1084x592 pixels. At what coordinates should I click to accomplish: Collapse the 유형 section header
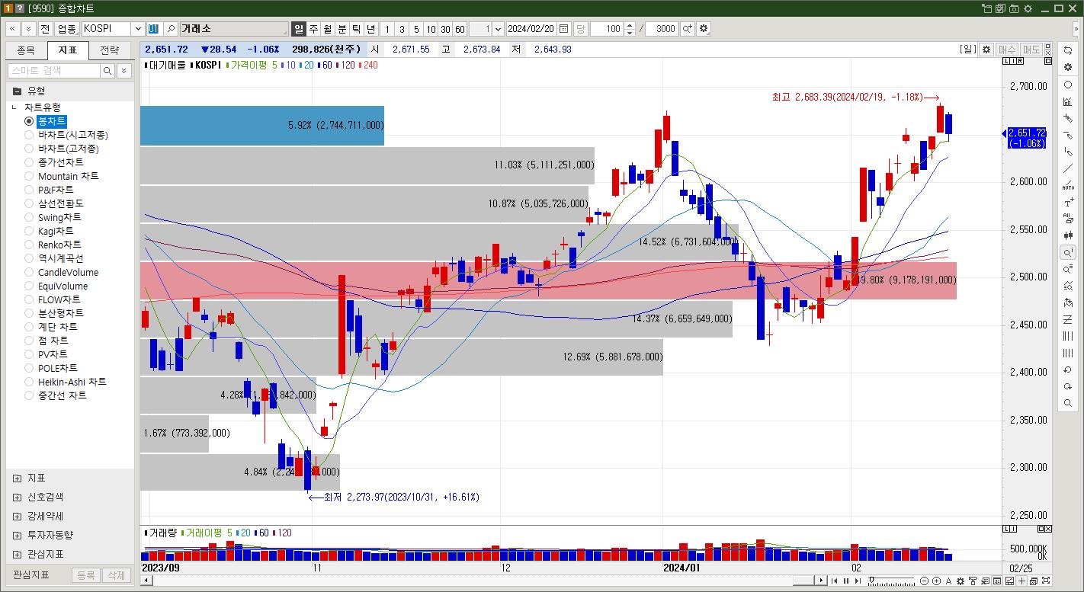[x=70, y=91]
